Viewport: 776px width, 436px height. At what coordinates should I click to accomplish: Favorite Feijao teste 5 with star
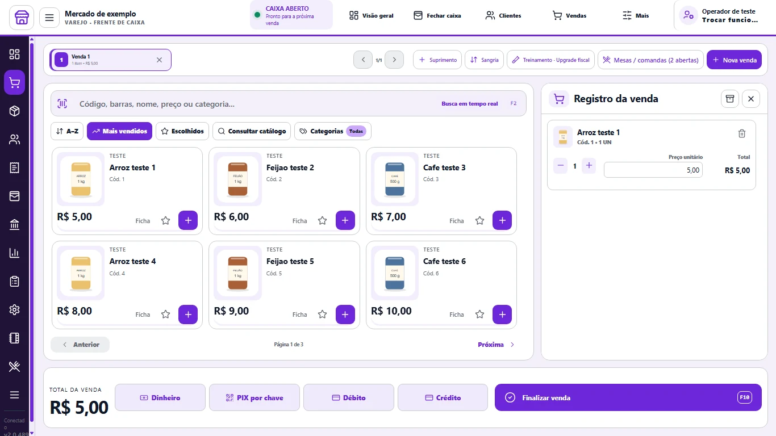coord(322,314)
